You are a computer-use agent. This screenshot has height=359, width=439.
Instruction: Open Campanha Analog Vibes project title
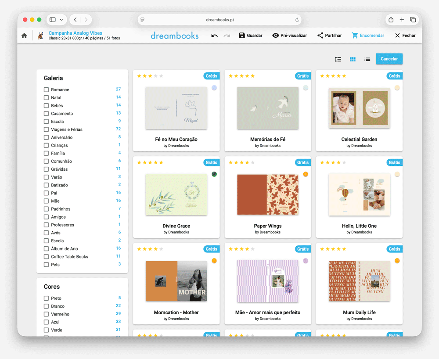pyautogui.click(x=76, y=33)
